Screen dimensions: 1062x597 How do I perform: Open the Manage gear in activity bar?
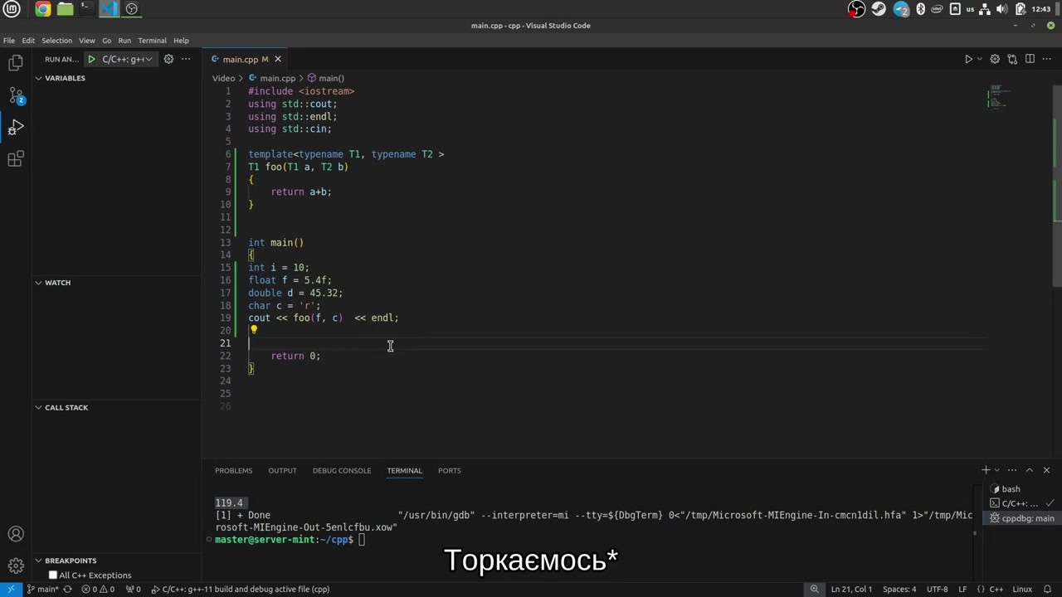(x=16, y=566)
